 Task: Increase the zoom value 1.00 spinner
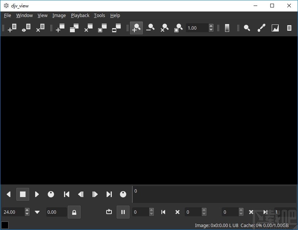pos(211,26)
